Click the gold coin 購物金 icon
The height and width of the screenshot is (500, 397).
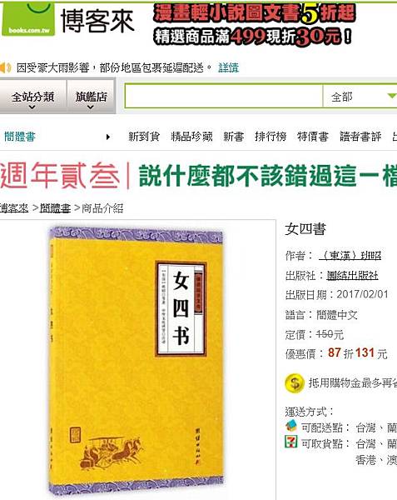(x=295, y=383)
